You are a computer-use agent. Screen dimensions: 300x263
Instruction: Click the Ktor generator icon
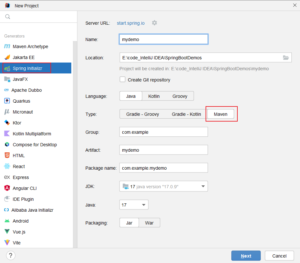[7, 123]
